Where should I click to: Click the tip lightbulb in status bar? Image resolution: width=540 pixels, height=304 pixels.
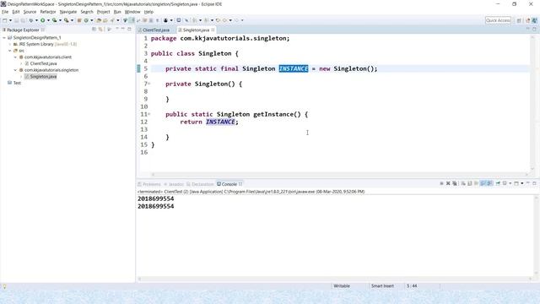pos(4,286)
